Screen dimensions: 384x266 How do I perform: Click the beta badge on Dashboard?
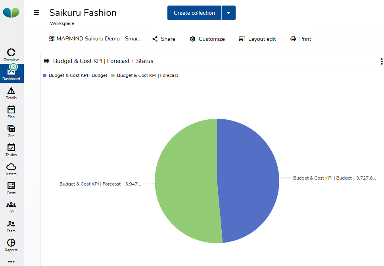(x=13, y=67)
